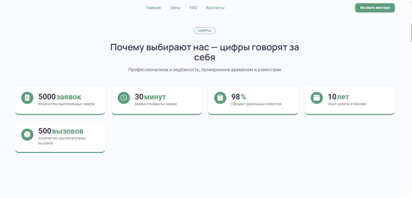This screenshot has height=198, width=412.
Task: Navigate to the Контакты page link
Action: click(215, 8)
